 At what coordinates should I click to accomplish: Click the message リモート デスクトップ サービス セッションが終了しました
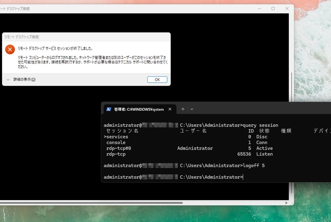(x=55, y=48)
